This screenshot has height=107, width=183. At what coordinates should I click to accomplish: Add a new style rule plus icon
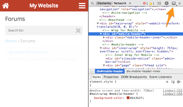click(167, 82)
